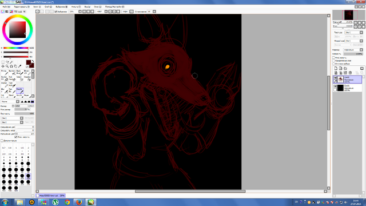Select the top sketch layer thumbnail
366x206 pixels.
point(340,80)
